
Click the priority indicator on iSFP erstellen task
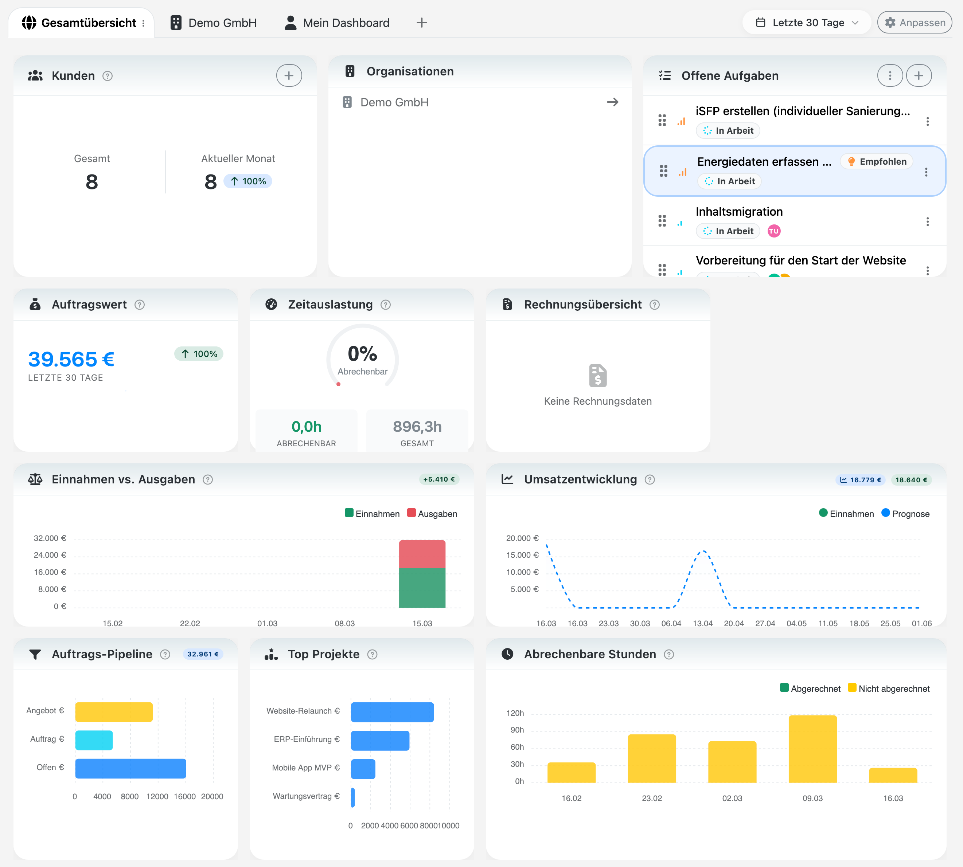click(x=681, y=121)
